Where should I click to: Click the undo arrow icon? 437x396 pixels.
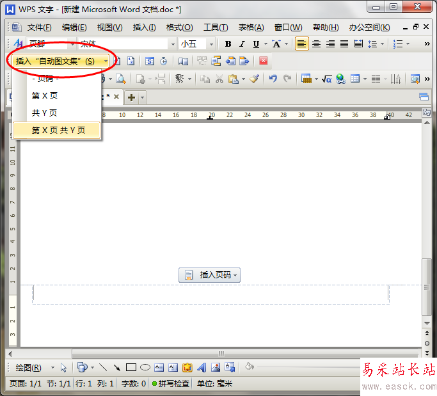point(273,79)
